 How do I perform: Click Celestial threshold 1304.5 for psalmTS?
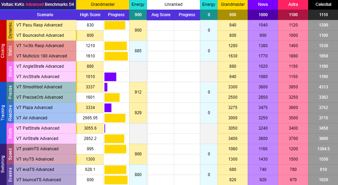point(323,149)
